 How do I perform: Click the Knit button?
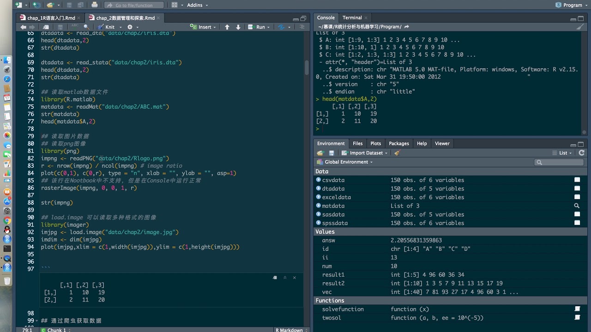(106, 27)
